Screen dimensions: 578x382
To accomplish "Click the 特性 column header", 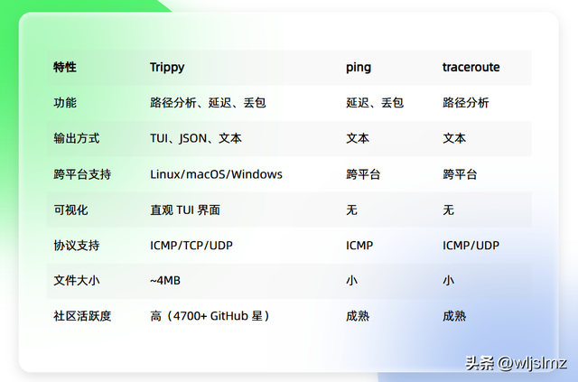I will pos(65,67).
